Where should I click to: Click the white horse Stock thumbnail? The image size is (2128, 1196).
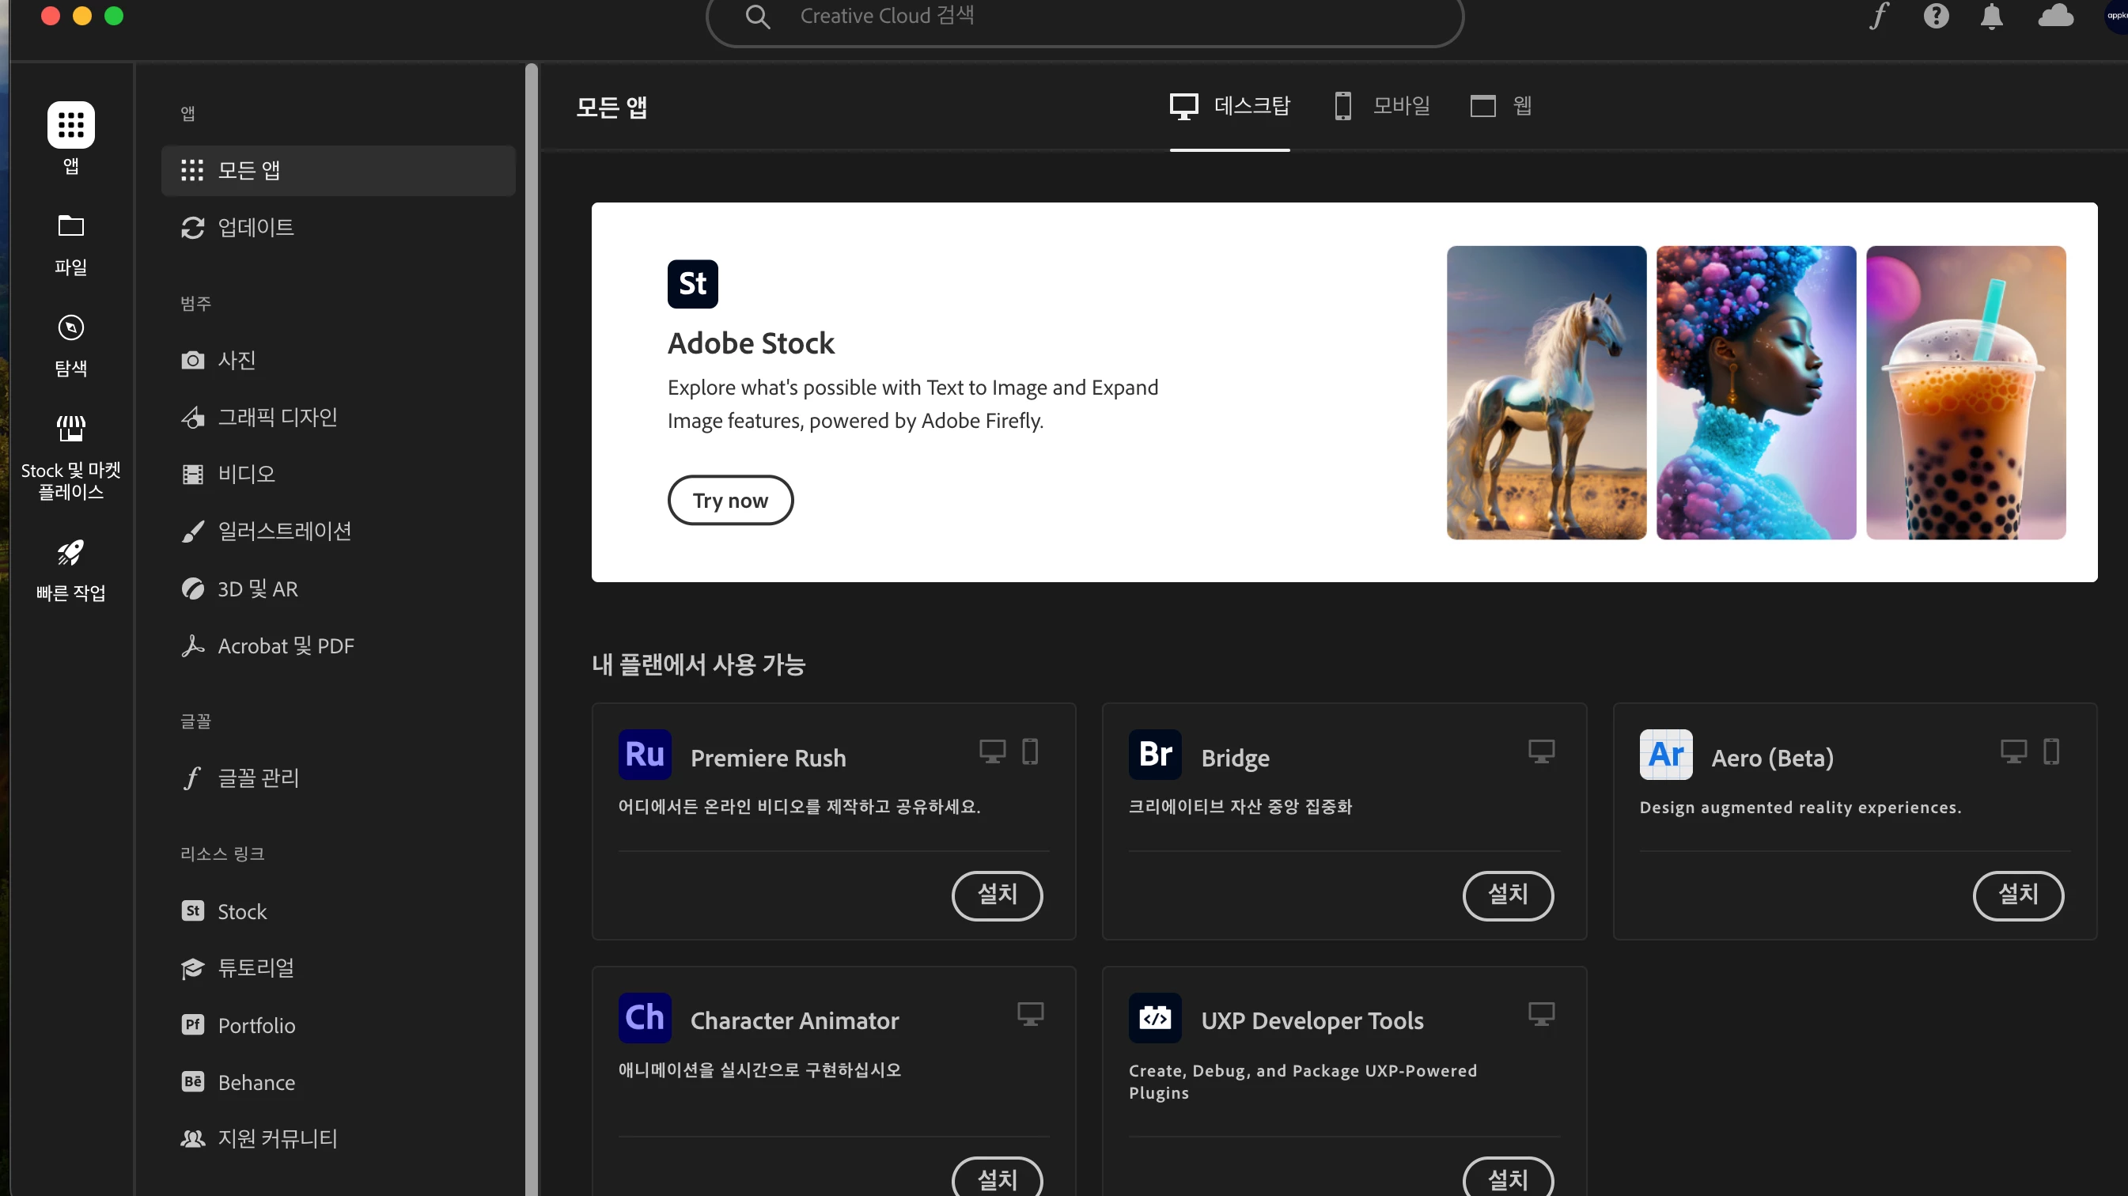(1546, 392)
